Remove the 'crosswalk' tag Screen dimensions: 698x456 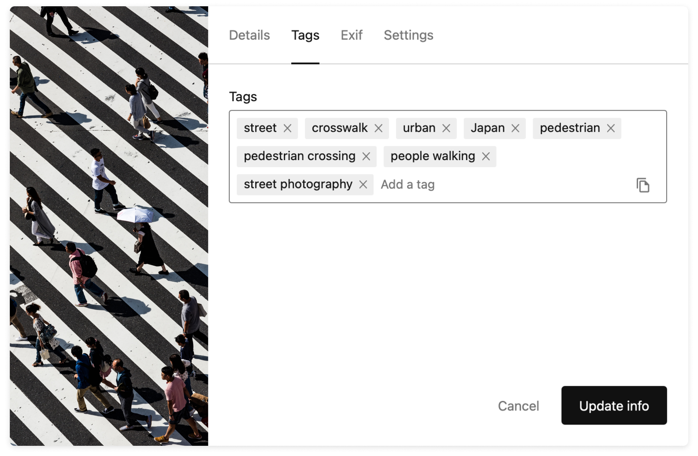(378, 128)
